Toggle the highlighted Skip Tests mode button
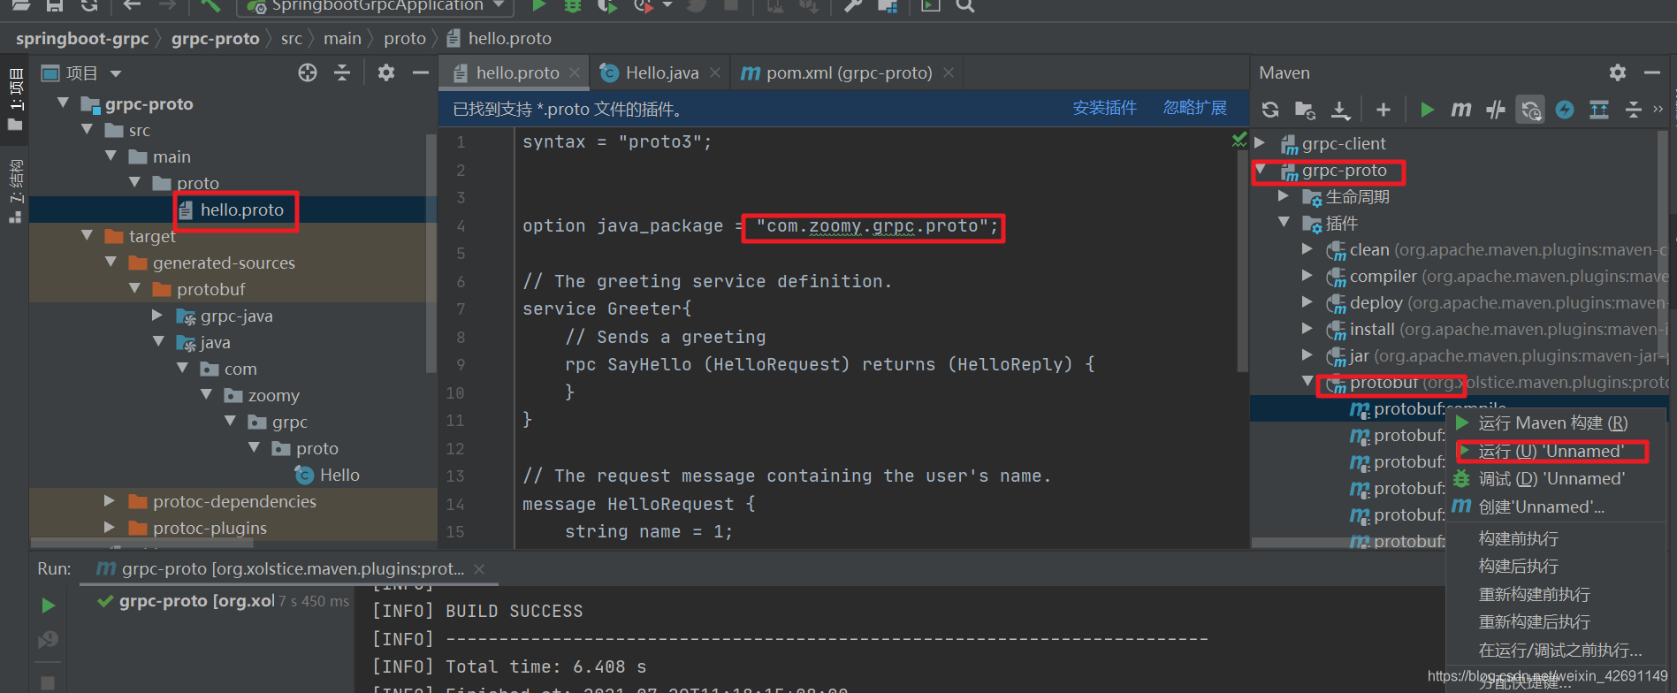 click(1530, 110)
